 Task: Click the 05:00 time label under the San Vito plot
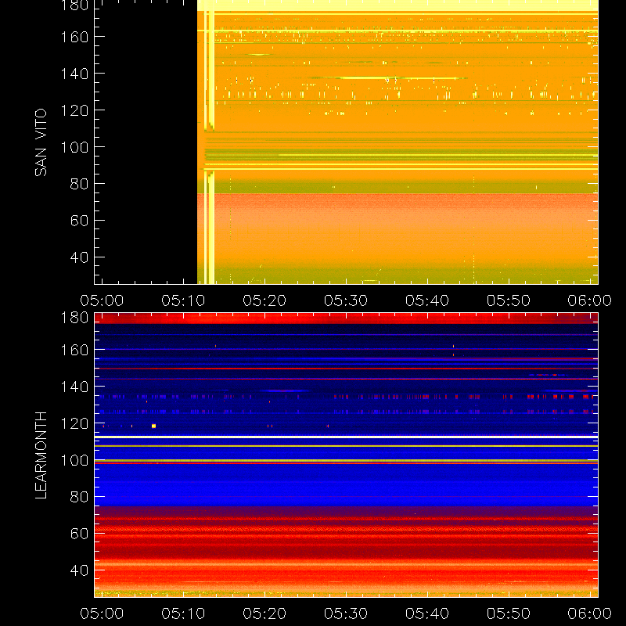pos(102,300)
